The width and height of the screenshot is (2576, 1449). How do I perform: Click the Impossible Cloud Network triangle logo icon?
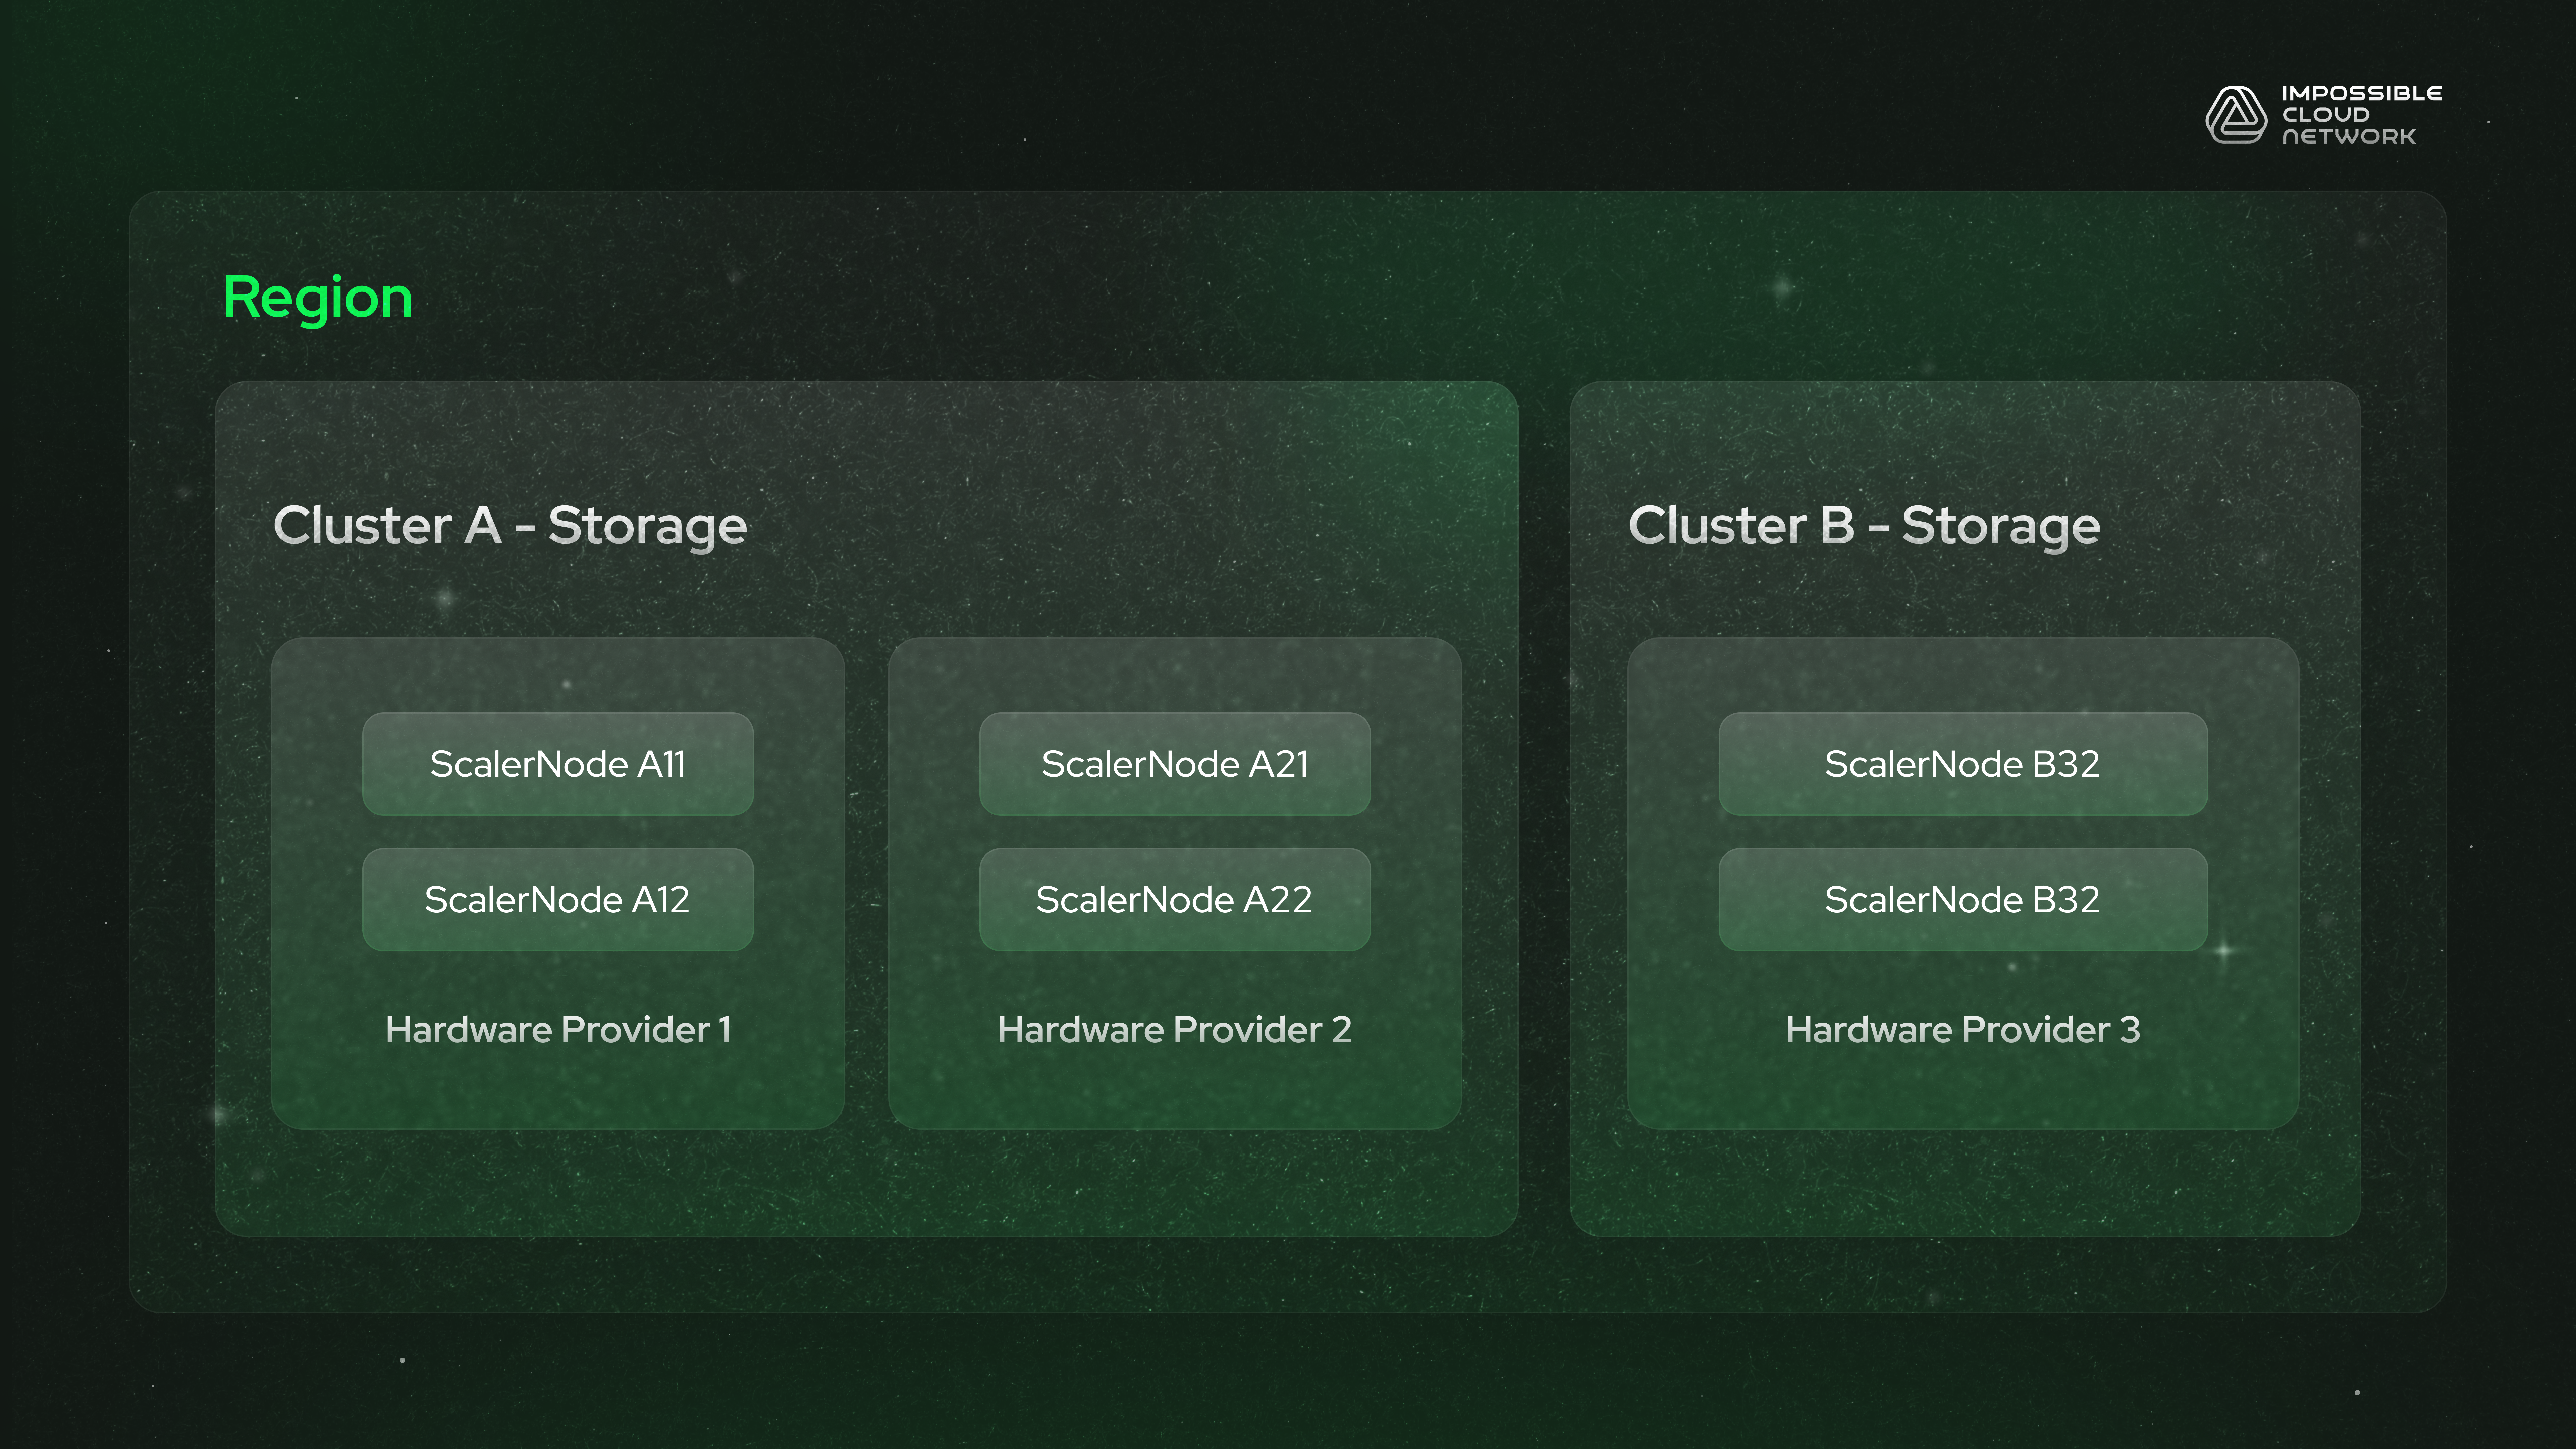point(2236,115)
